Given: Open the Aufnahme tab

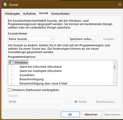Looking at the screenshot, I should (x=29, y=14).
